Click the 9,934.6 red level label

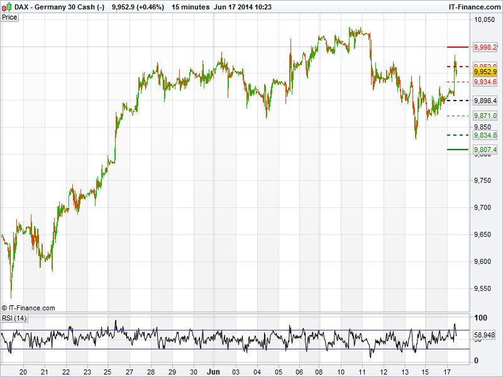485,82
